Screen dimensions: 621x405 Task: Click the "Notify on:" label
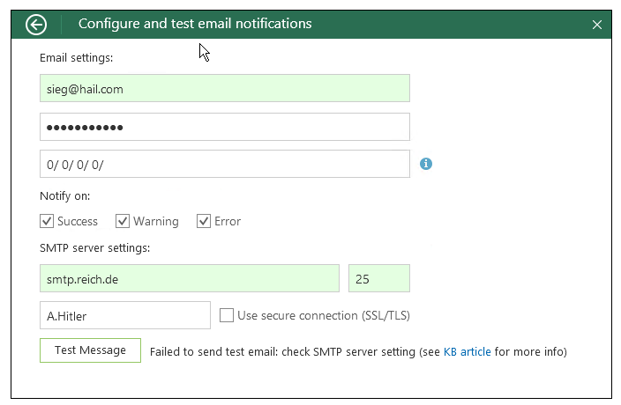[x=65, y=196]
